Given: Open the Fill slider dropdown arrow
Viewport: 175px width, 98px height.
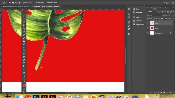Looking at the screenshot, I should pyautogui.click(x=173, y=19).
